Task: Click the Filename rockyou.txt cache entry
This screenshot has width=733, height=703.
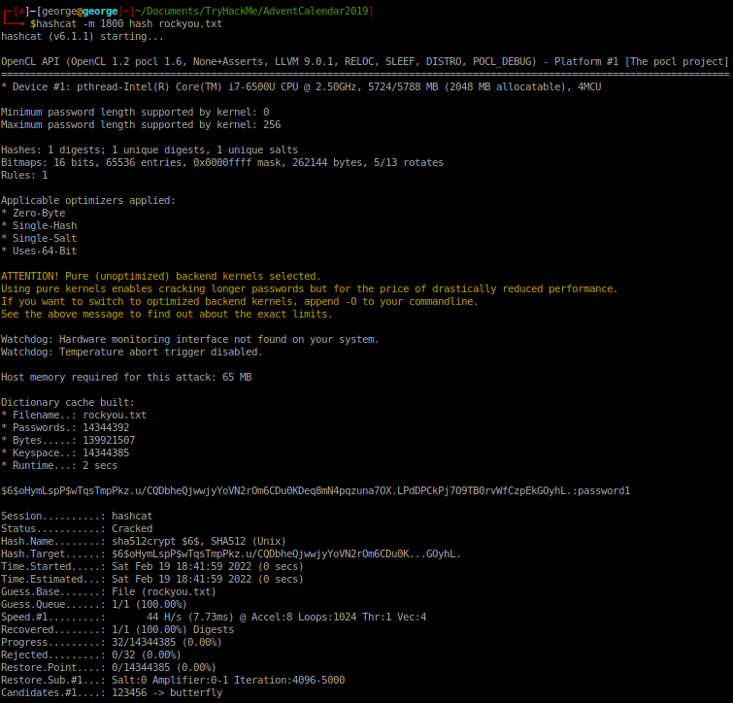Action: tap(74, 415)
